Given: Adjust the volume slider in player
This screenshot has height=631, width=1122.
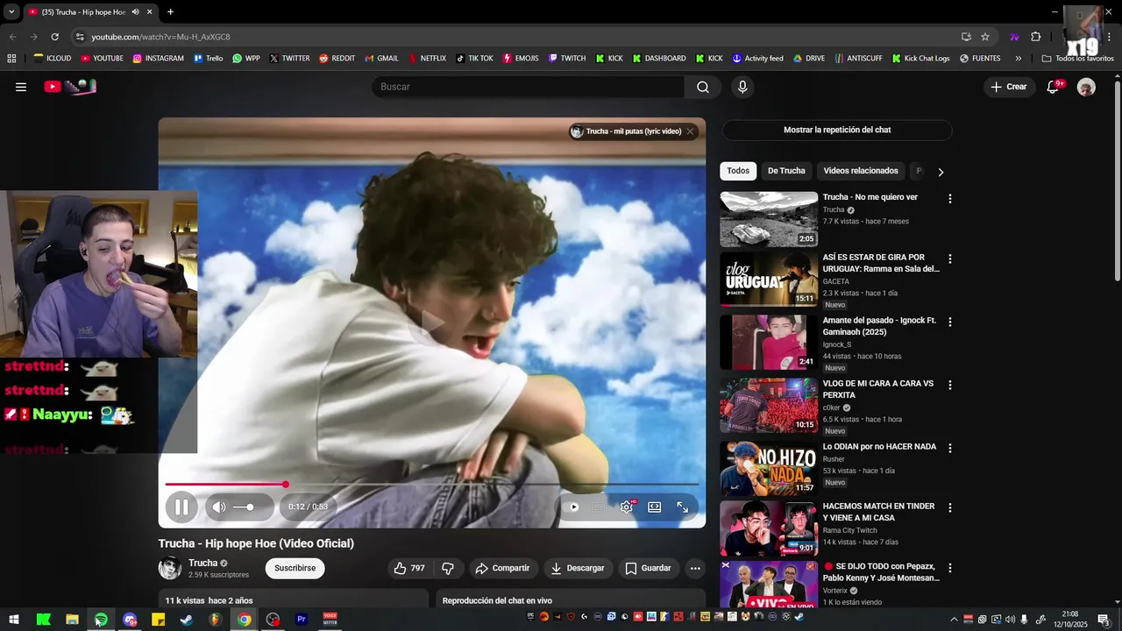Looking at the screenshot, I should pos(250,507).
